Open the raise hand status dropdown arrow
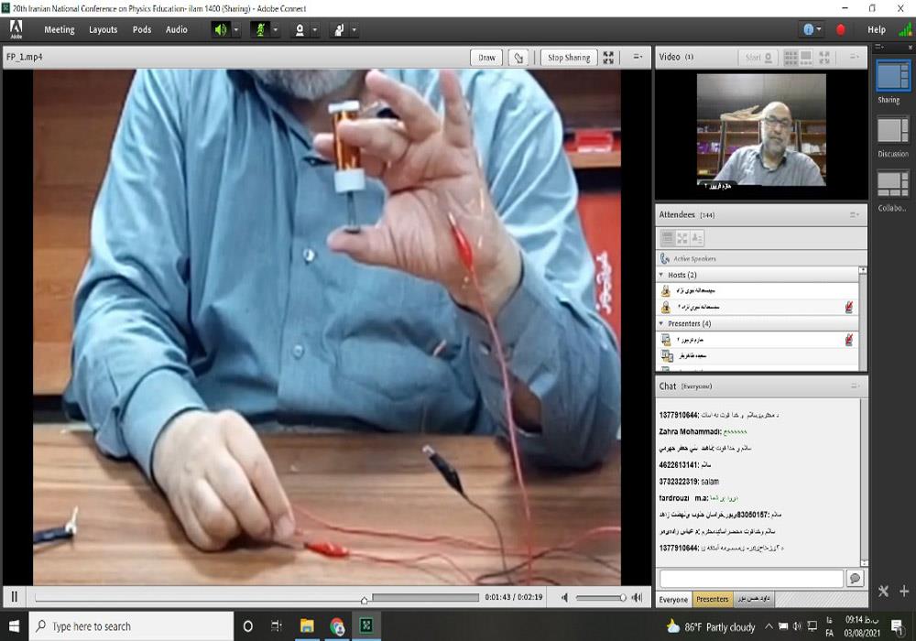916x641 pixels. click(x=354, y=29)
